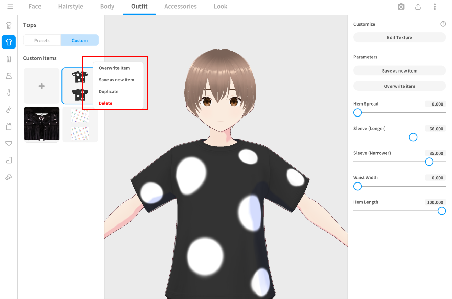This screenshot has width=452, height=299.
Task: Click the export upload icon
Action: tap(418, 7)
